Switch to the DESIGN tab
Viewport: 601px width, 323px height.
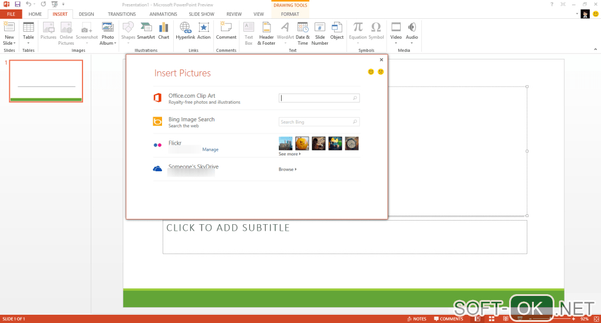86,14
